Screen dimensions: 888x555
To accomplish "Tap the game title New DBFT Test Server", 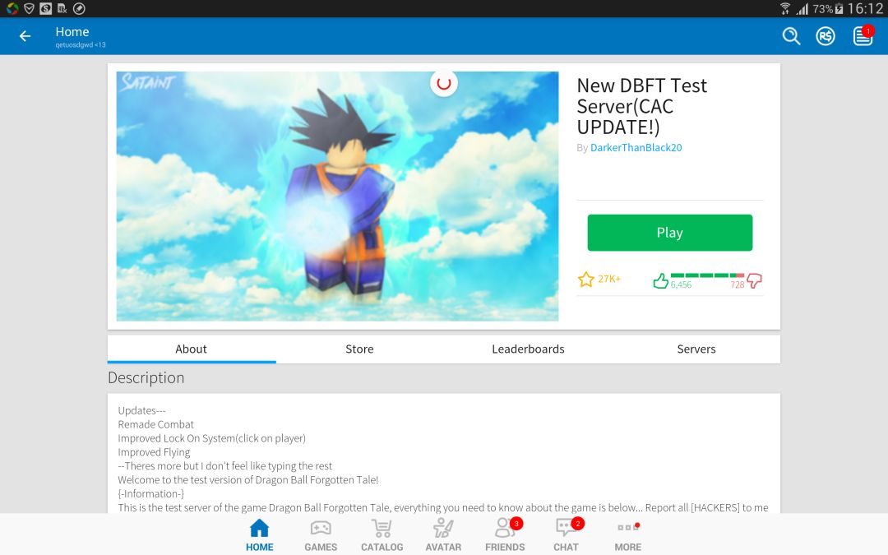I will click(641, 106).
